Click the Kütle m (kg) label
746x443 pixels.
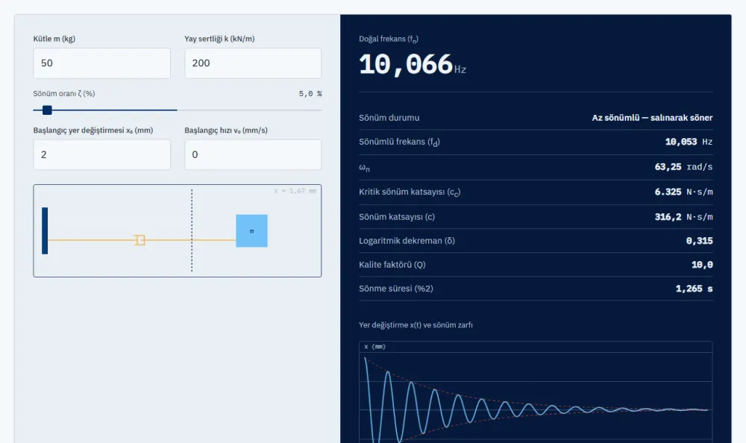click(54, 39)
